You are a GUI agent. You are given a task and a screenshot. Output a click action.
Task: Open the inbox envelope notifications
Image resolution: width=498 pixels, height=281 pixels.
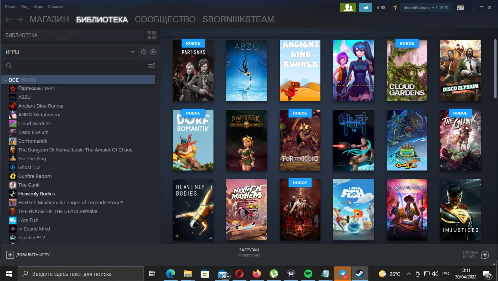380,8
